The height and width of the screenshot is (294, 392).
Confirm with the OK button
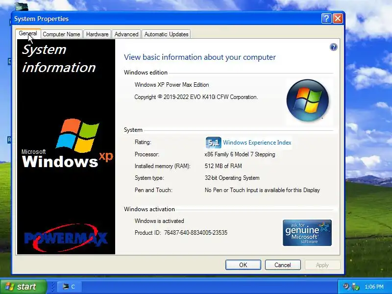243,265
